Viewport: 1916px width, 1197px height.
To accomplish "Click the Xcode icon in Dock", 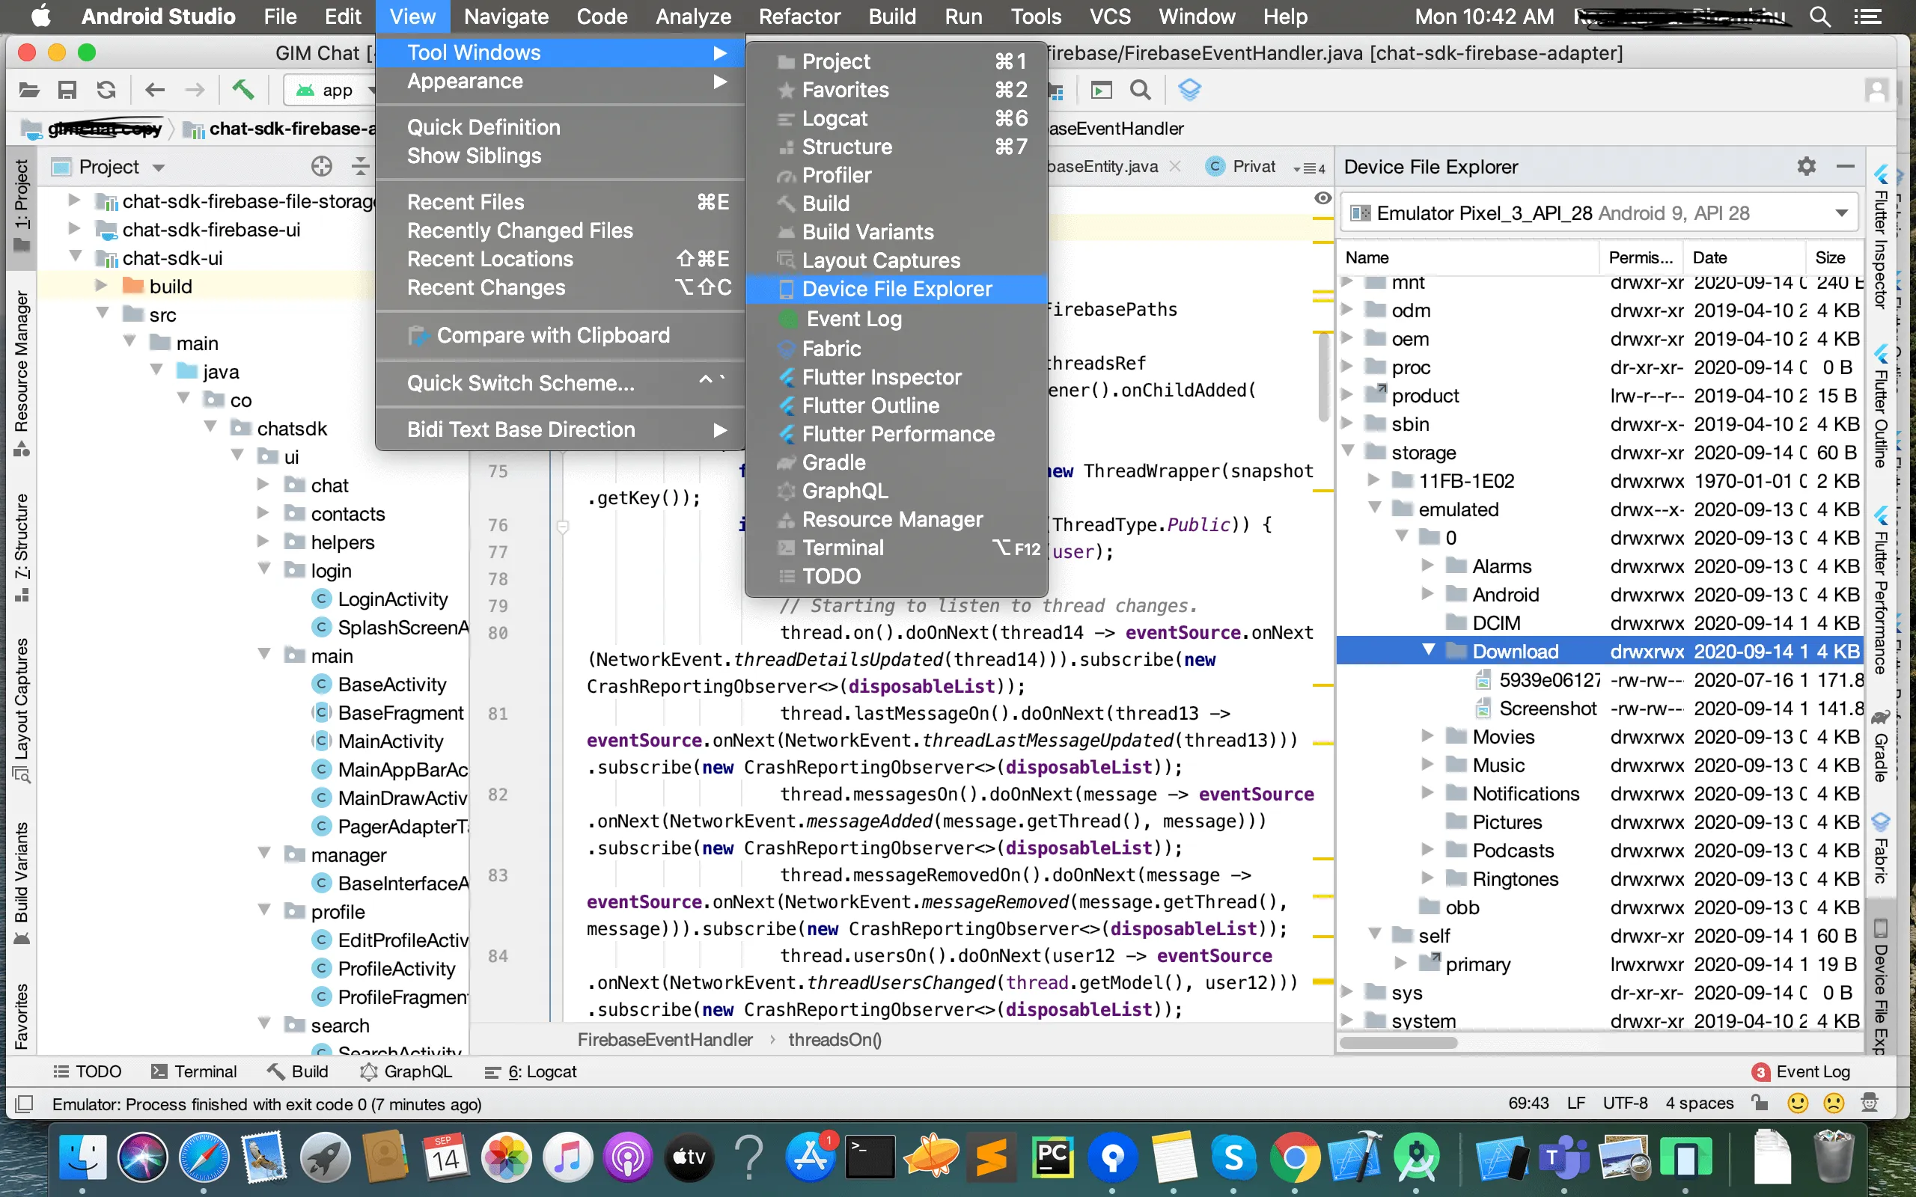I will coord(1355,1158).
